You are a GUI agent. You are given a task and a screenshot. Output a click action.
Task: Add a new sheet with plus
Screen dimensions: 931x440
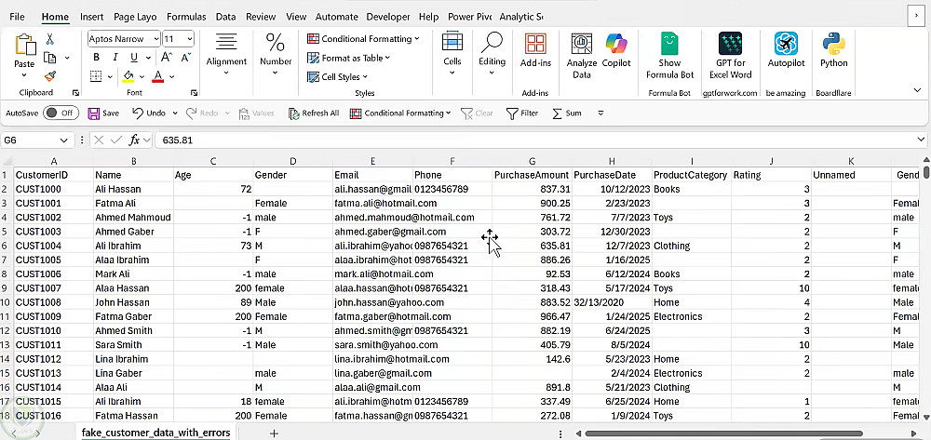pos(274,433)
